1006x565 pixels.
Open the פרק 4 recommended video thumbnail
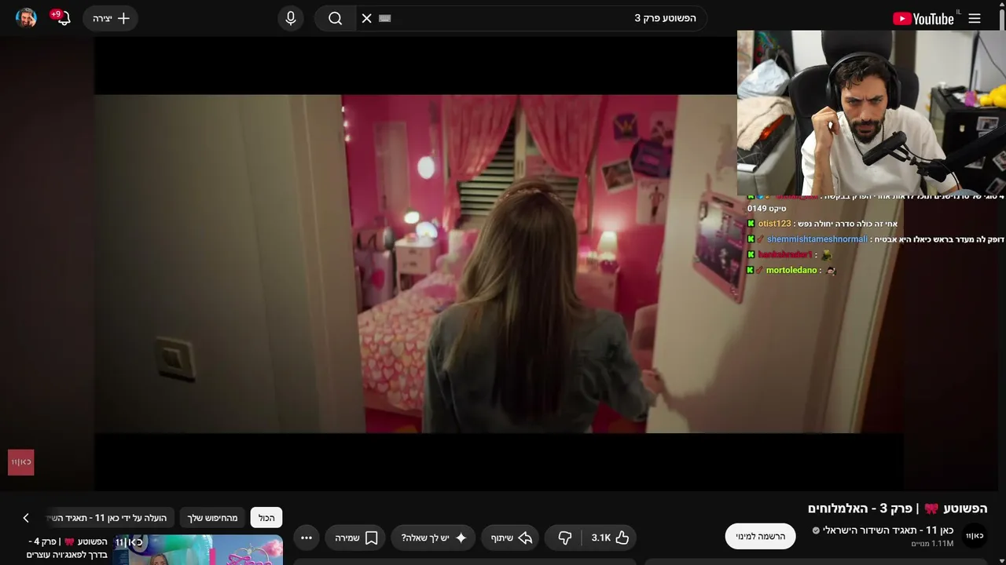coord(198,550)
